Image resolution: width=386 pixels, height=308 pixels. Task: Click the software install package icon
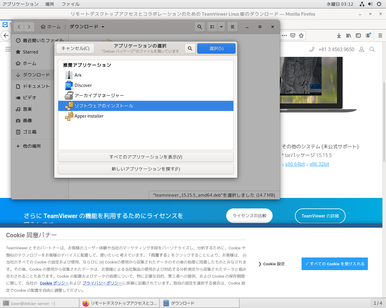[x=69, y=106]
